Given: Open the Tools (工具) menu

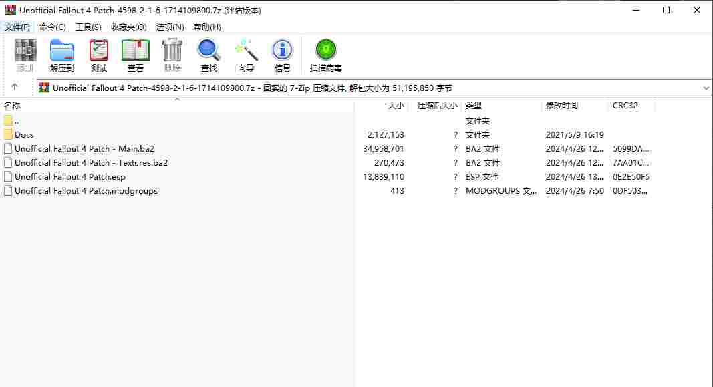Looking at the screenshot, I should [88, 27].
